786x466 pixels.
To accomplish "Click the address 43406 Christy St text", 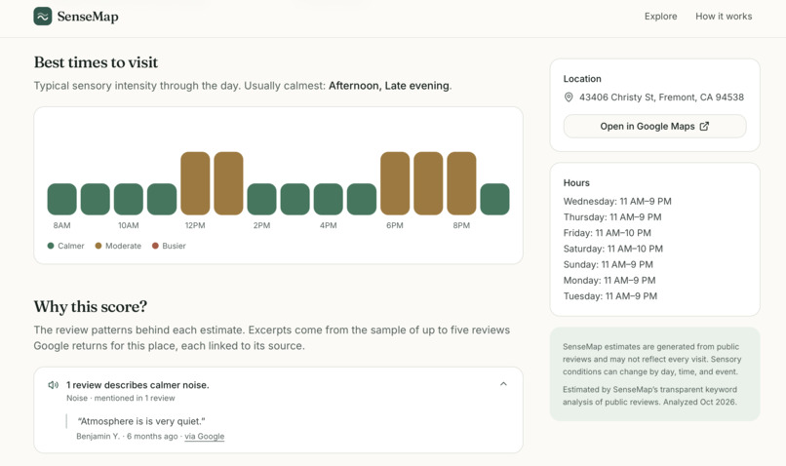I will [662, 97].
